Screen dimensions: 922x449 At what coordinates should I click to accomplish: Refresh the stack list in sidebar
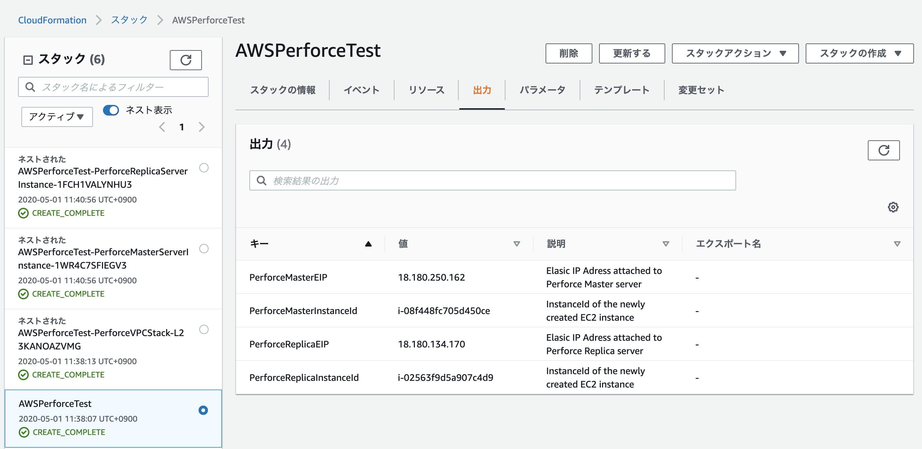click(186, 60)
